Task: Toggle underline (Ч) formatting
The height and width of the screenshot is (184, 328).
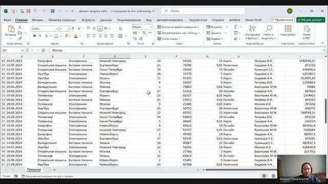Action: coord(46,36)
